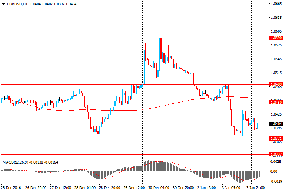Select the red 1.0590 level price tag
Viewport: 284px width, 192px height.
[276, 38]
